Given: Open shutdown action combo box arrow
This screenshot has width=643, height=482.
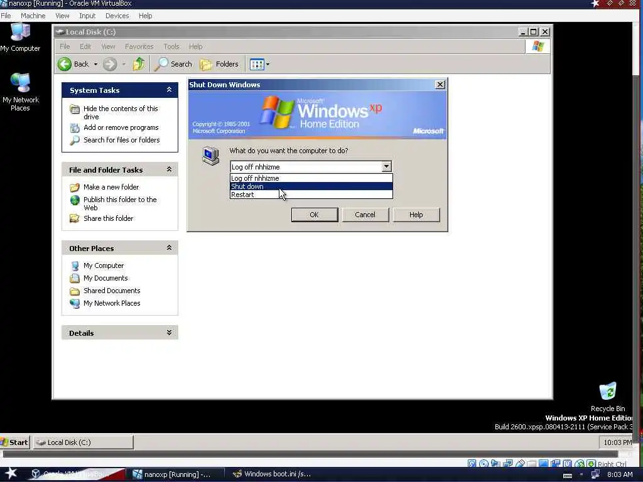Looking at the screenshot, I should click(386, 166).
